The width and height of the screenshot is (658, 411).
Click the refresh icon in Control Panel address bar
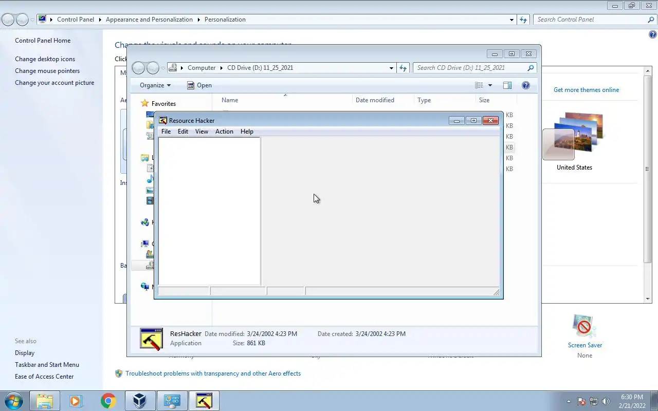[523, 20]
